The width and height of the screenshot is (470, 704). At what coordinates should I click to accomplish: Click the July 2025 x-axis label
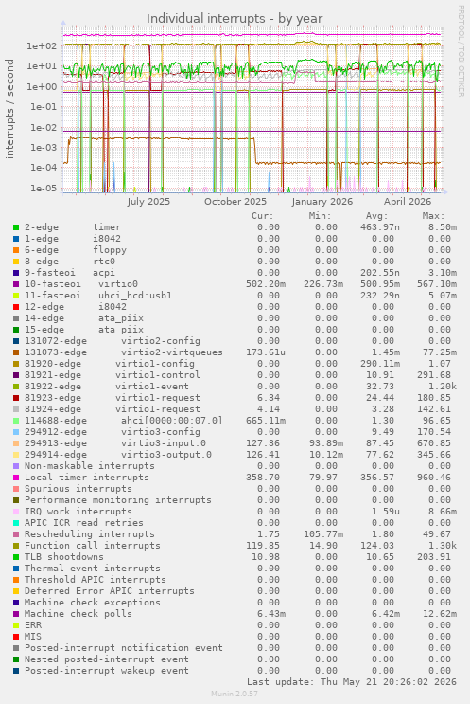148,202
